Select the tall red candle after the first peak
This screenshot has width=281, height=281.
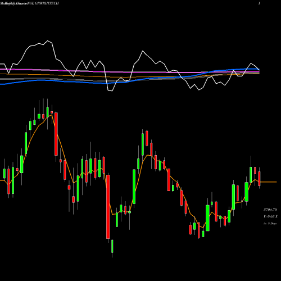(56, 134)
